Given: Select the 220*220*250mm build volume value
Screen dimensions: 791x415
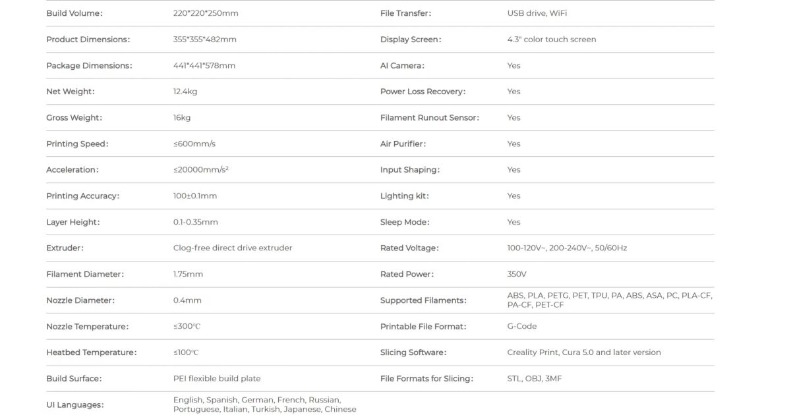Looking at the screenshot, I should click(205, 13).
